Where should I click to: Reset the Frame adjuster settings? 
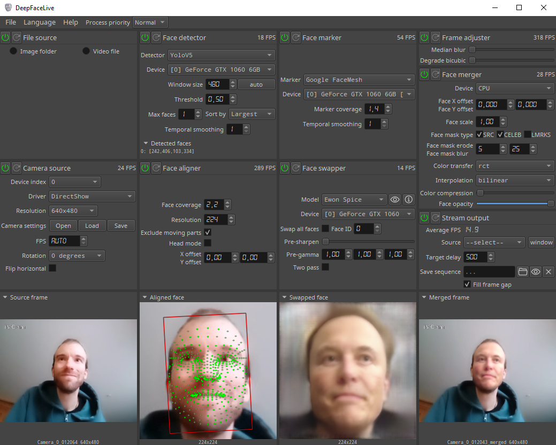[x=436, y=37]
